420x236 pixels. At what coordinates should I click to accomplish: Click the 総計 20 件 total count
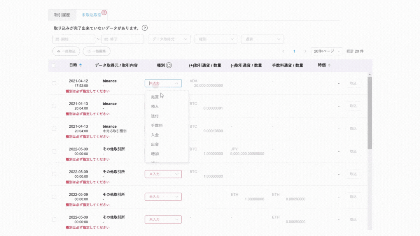click(355, 51)
